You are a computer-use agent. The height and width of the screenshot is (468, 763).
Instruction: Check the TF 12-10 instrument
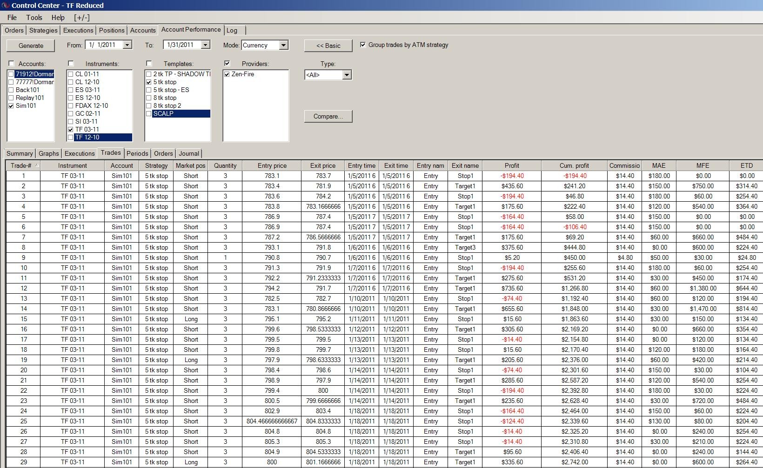tap(71, 137)
